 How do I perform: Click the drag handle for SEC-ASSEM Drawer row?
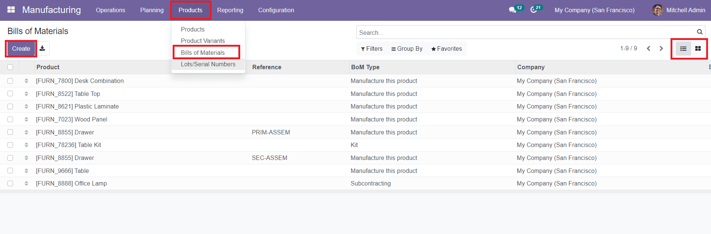click(26, 158)
